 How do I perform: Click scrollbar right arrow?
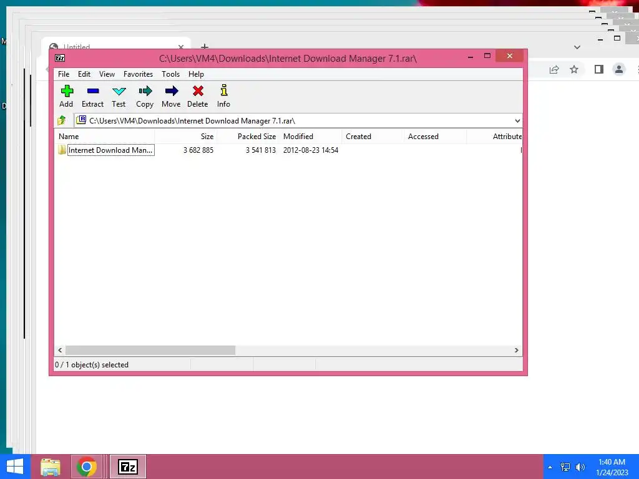[516, 351]
